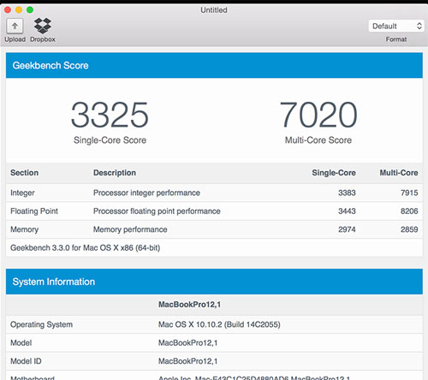Viewport: 428px width, 380px height.
Task: Click the Geekbench 3.3.0 version line
Action: click(x=85, y=247)
